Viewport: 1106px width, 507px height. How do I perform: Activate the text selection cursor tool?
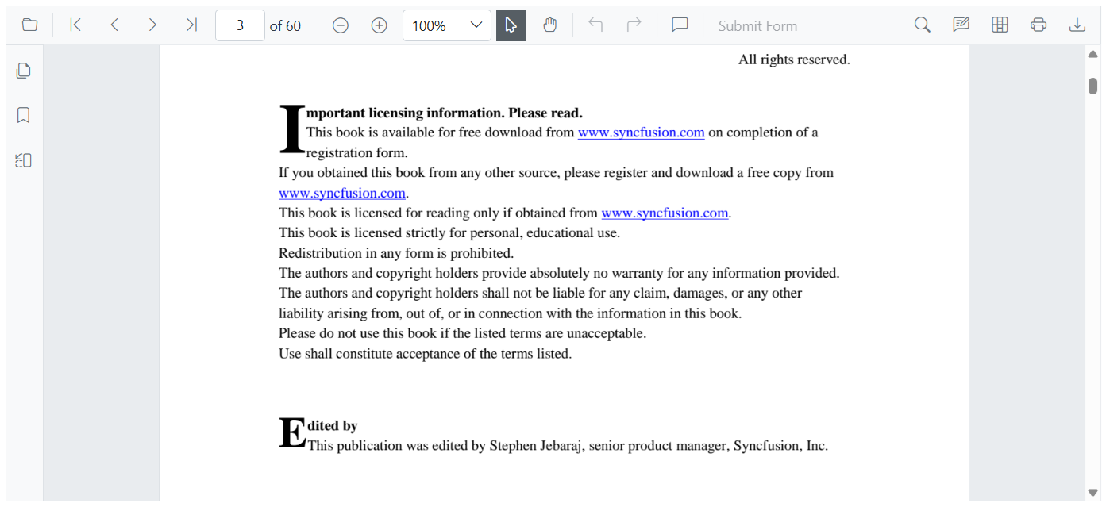(511, 25)
